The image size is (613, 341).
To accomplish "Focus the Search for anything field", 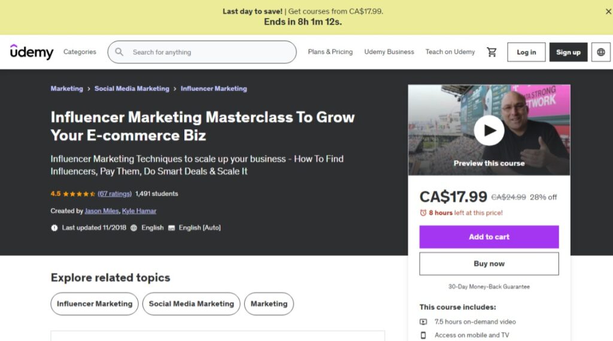I will tap(202, 52).
